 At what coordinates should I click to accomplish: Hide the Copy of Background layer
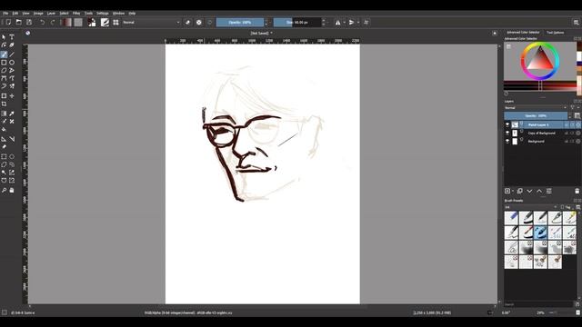[x=507, y=133]
